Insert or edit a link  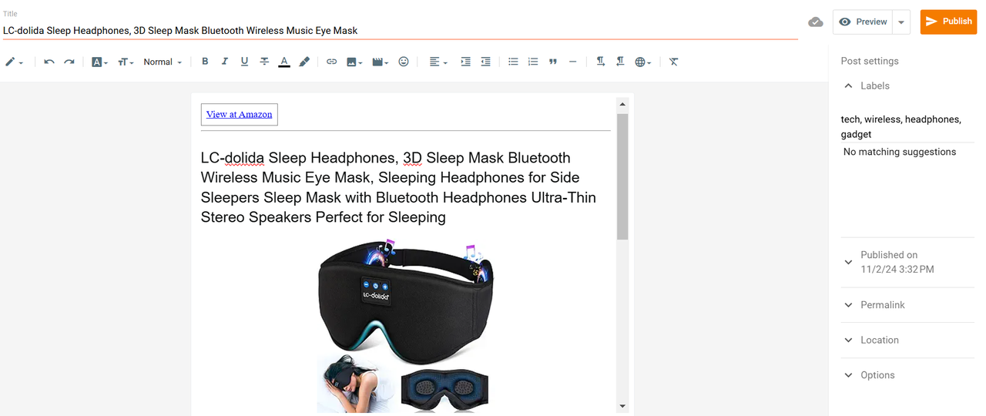[x=331, y=62]
